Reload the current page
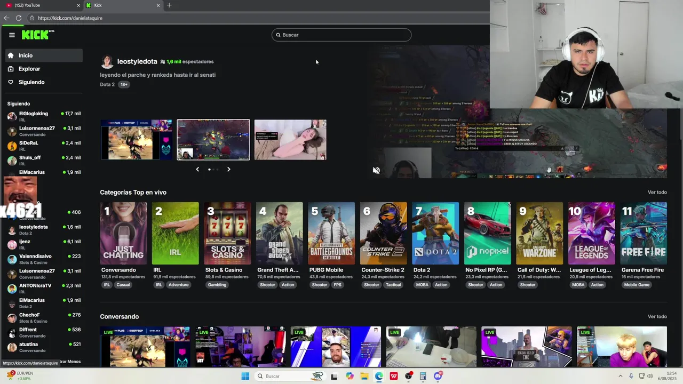The image size is (683, 384). point(19,18)
